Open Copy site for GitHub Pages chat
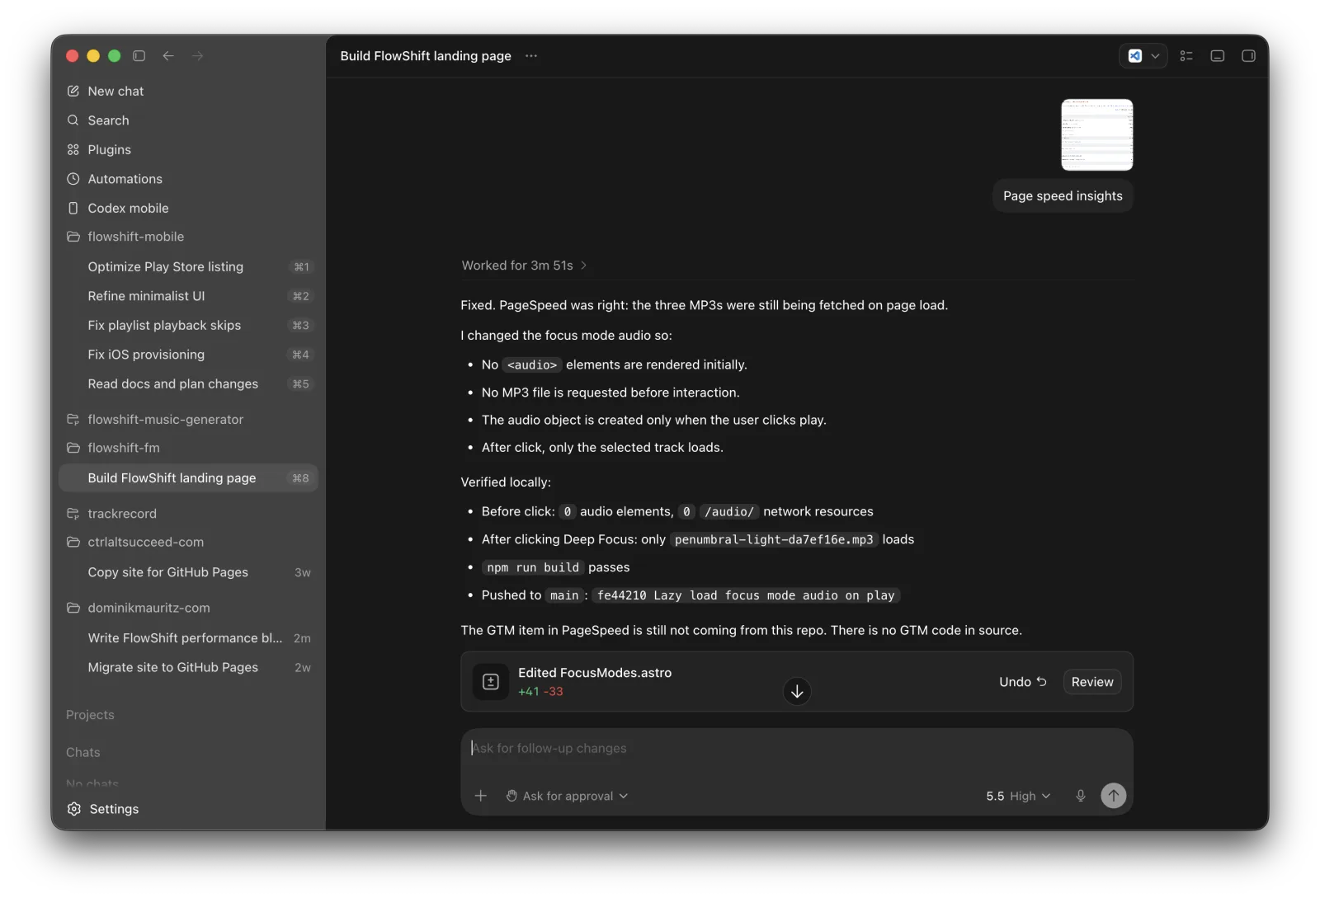This screenshot has width=1320, height=898. 189,572
